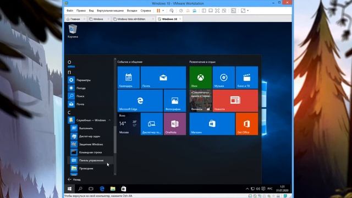
Task: Click the taskbar search magnifier icon
Action: [x=80, y=189]
